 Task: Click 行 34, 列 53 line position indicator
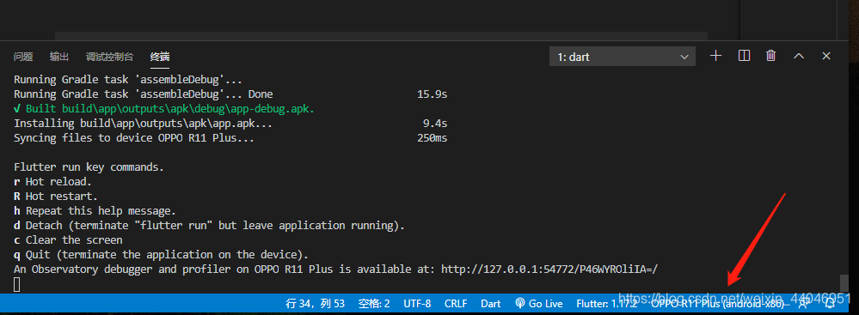pyautogui.click(x=316, y=303)
